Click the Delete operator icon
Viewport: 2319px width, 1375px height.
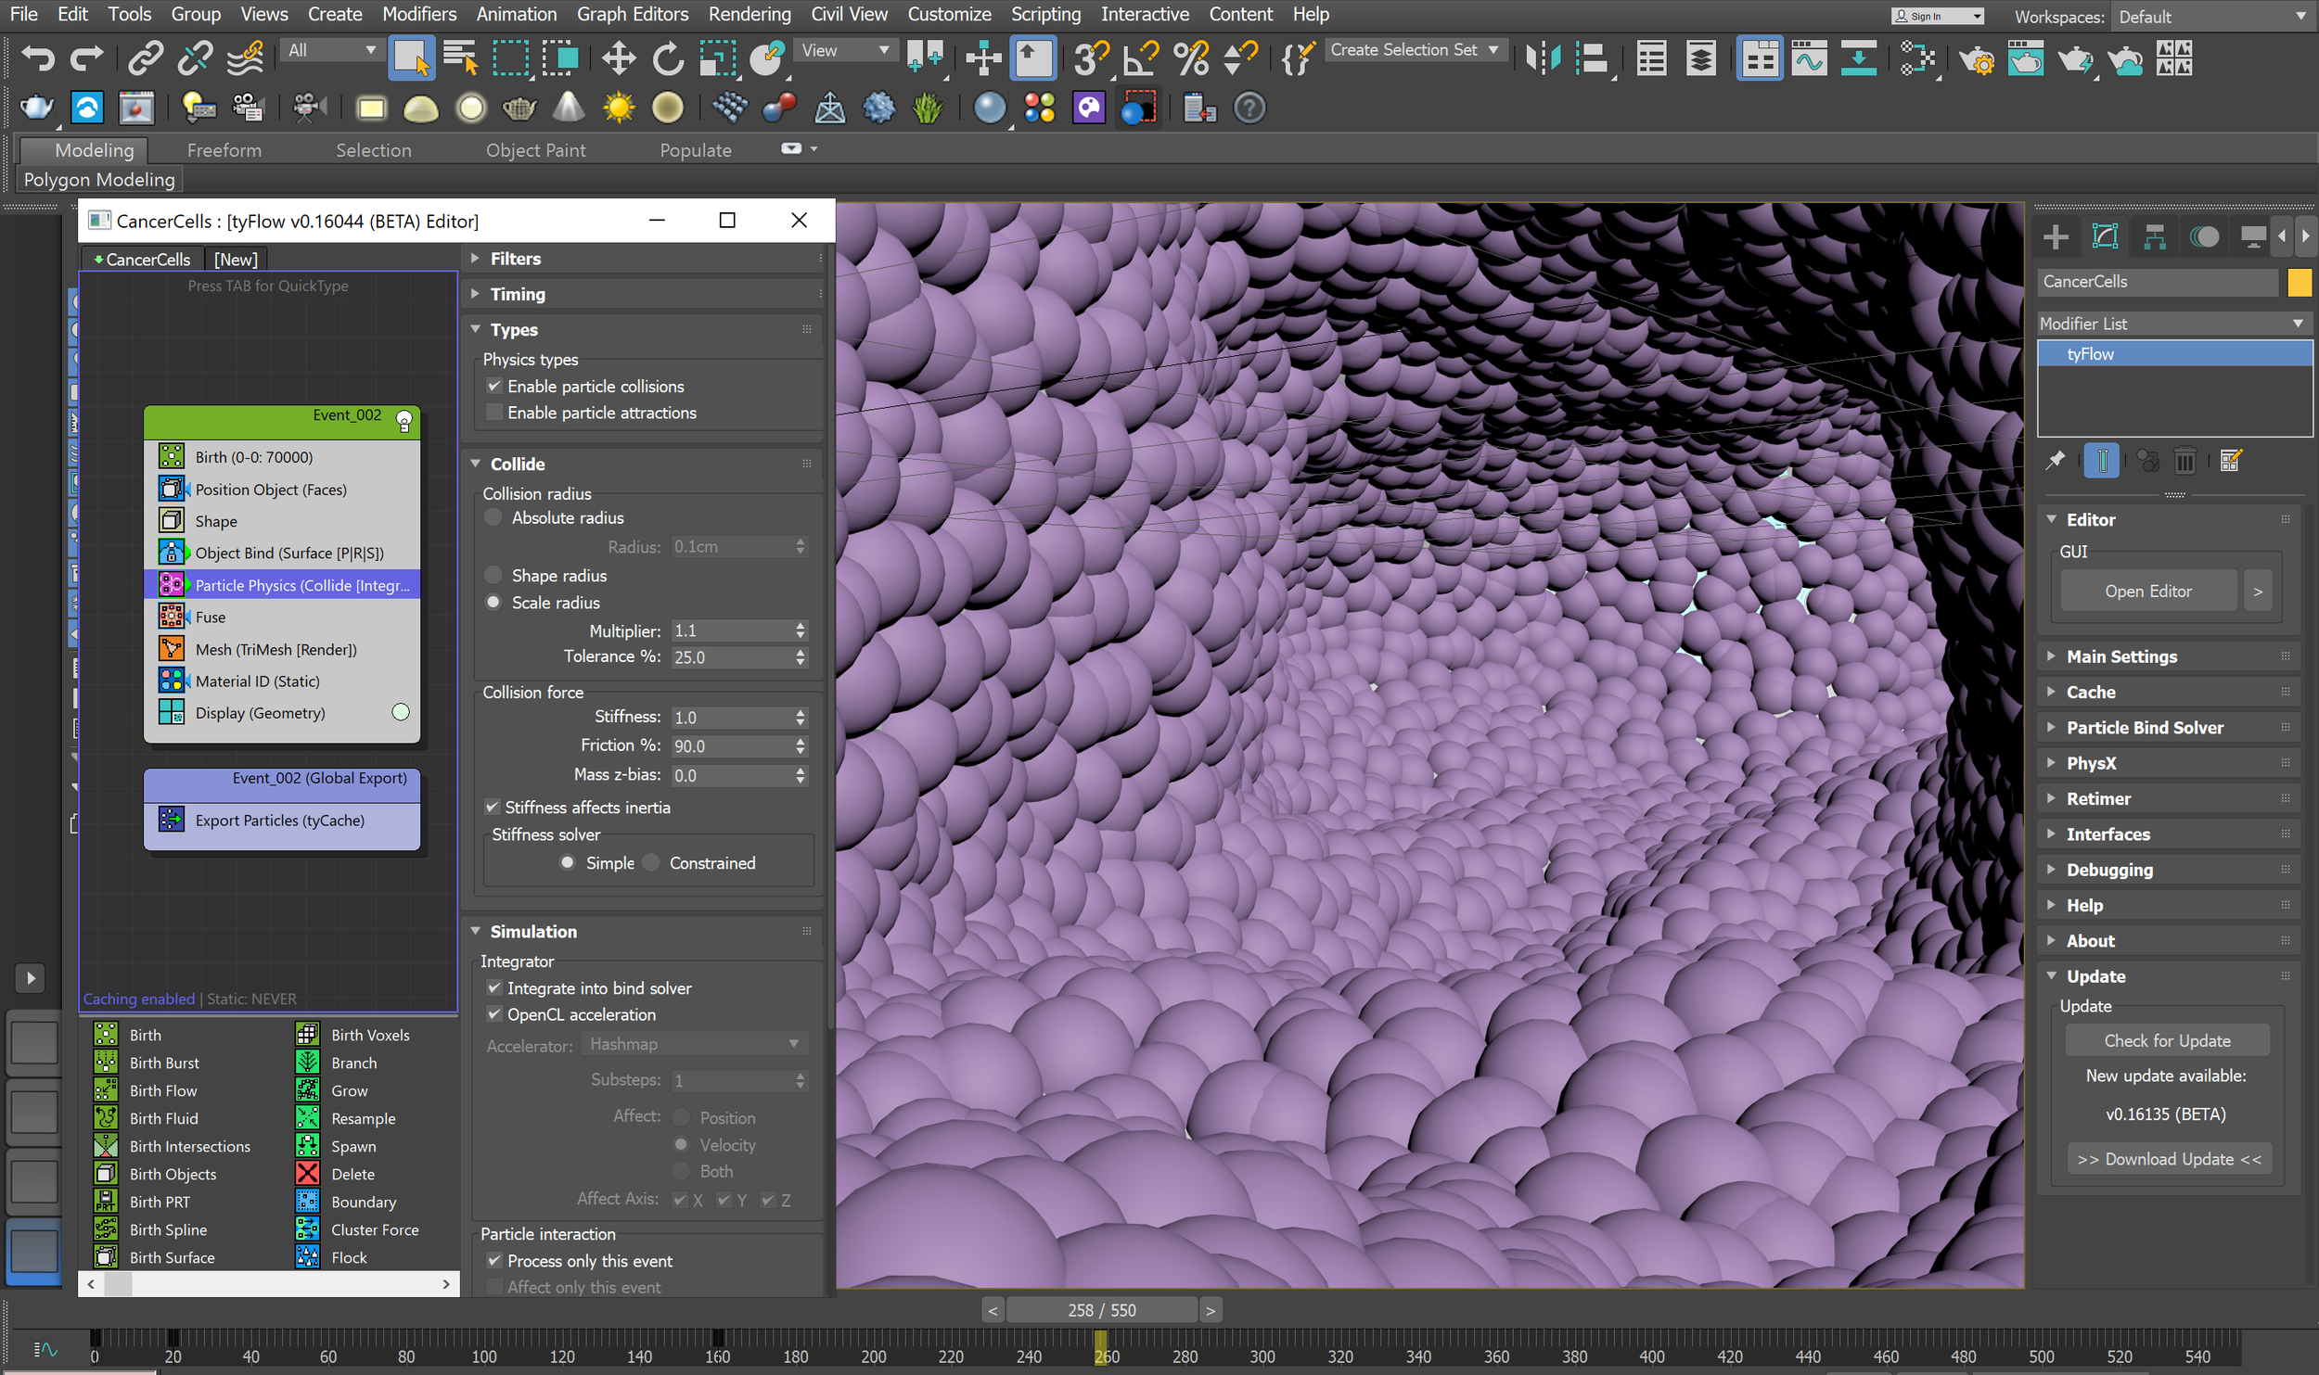(307, 1174)
